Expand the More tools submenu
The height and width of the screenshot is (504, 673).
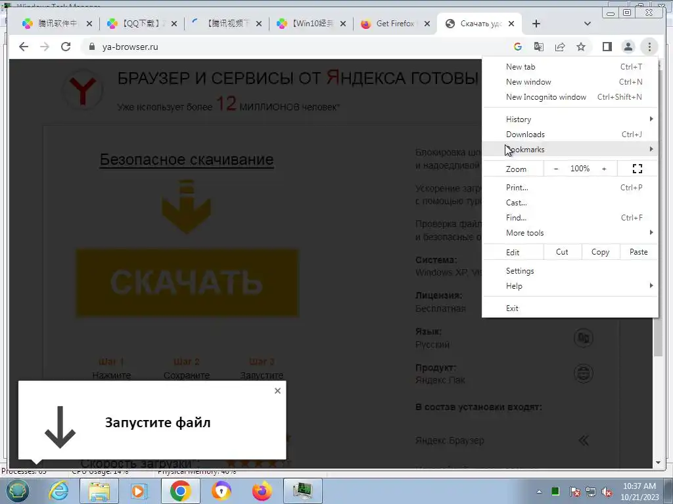tap(570, 233)
